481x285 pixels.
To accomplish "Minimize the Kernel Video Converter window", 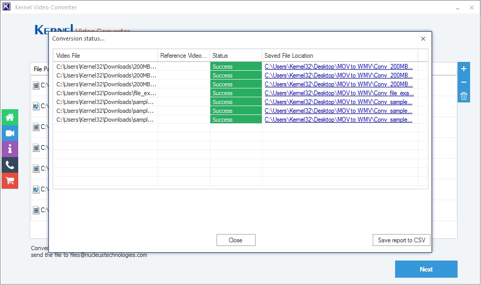I will 458,8.
